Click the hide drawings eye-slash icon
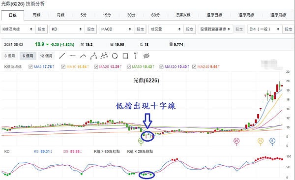Viewport: 295px width, 180px height. pos(146,56)
